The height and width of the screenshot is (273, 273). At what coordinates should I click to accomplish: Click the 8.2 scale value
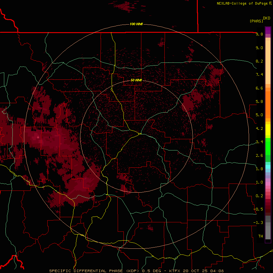pyautogui.click(x=259, y=61)
